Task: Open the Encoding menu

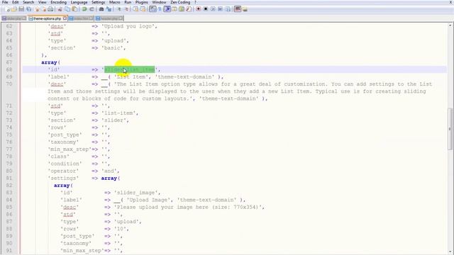Action: [x=58, y=2]
